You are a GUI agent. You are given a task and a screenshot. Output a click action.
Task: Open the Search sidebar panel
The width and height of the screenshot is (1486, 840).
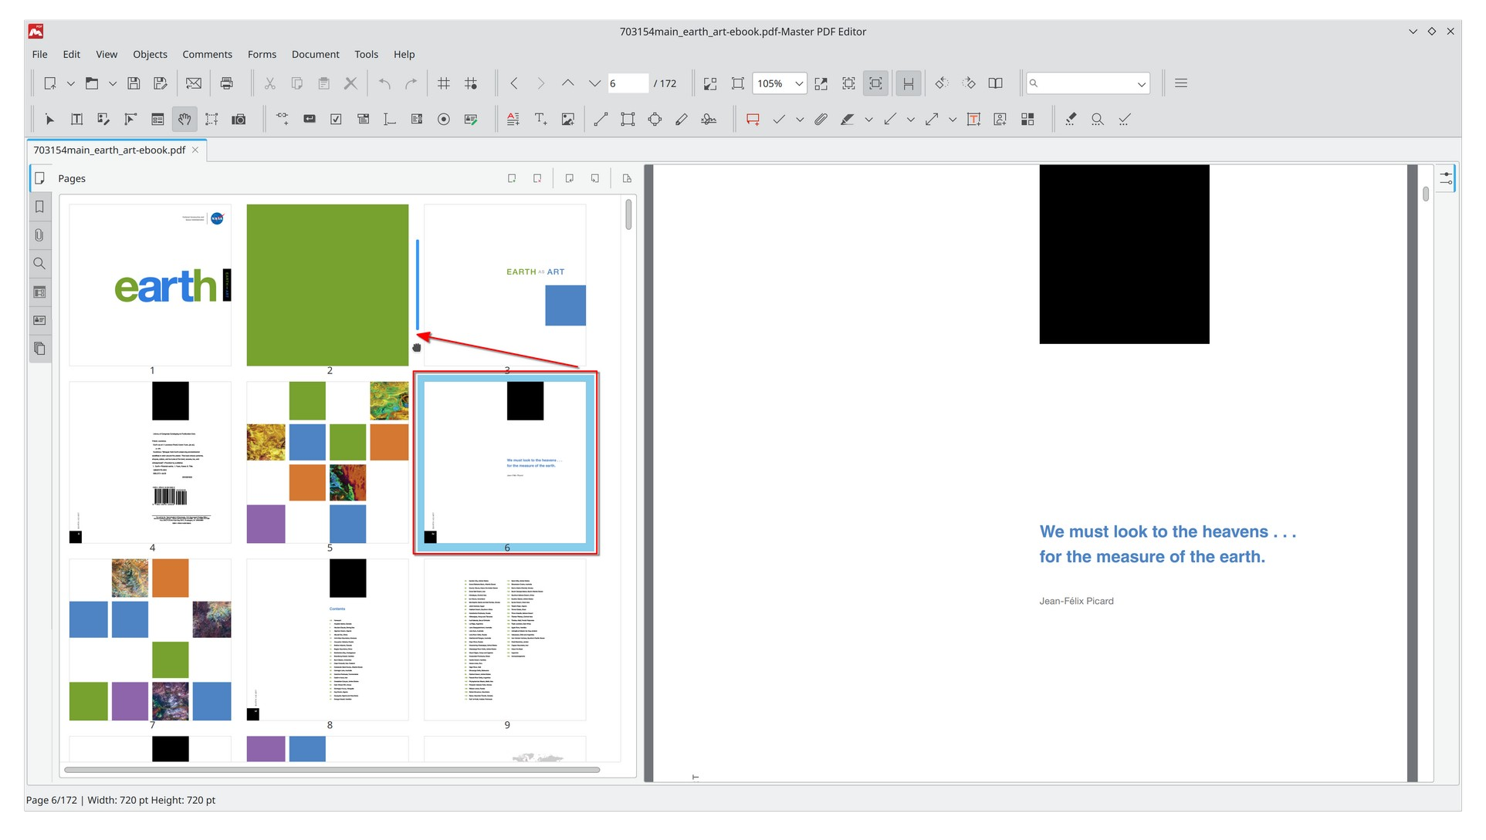tap(39, 264)
